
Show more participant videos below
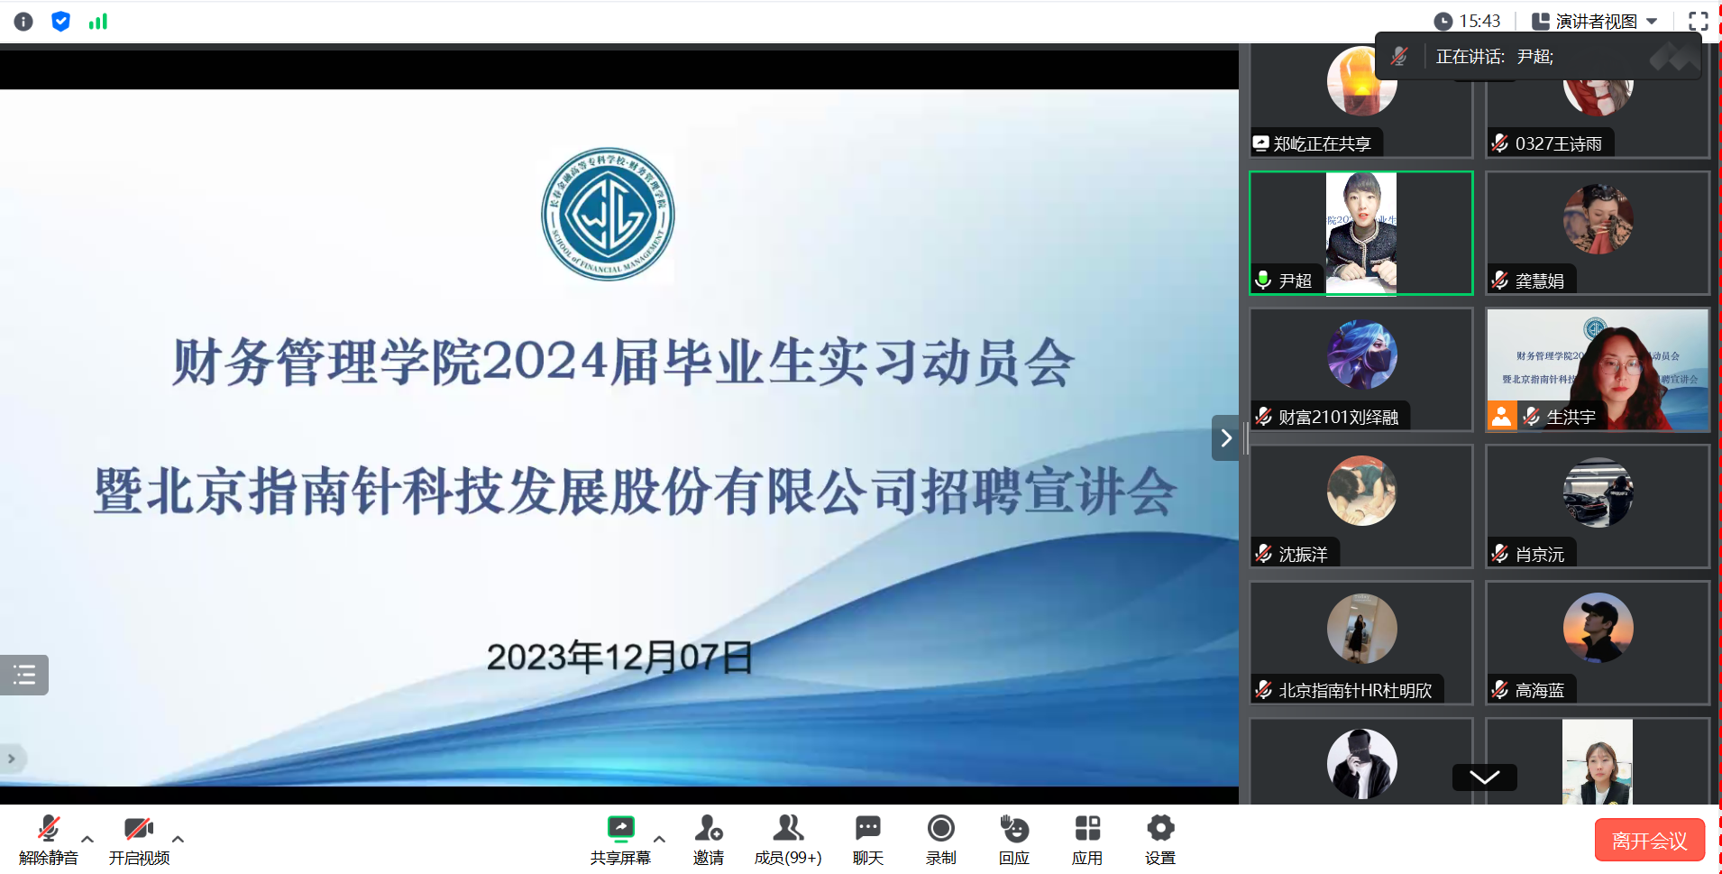1484,777
